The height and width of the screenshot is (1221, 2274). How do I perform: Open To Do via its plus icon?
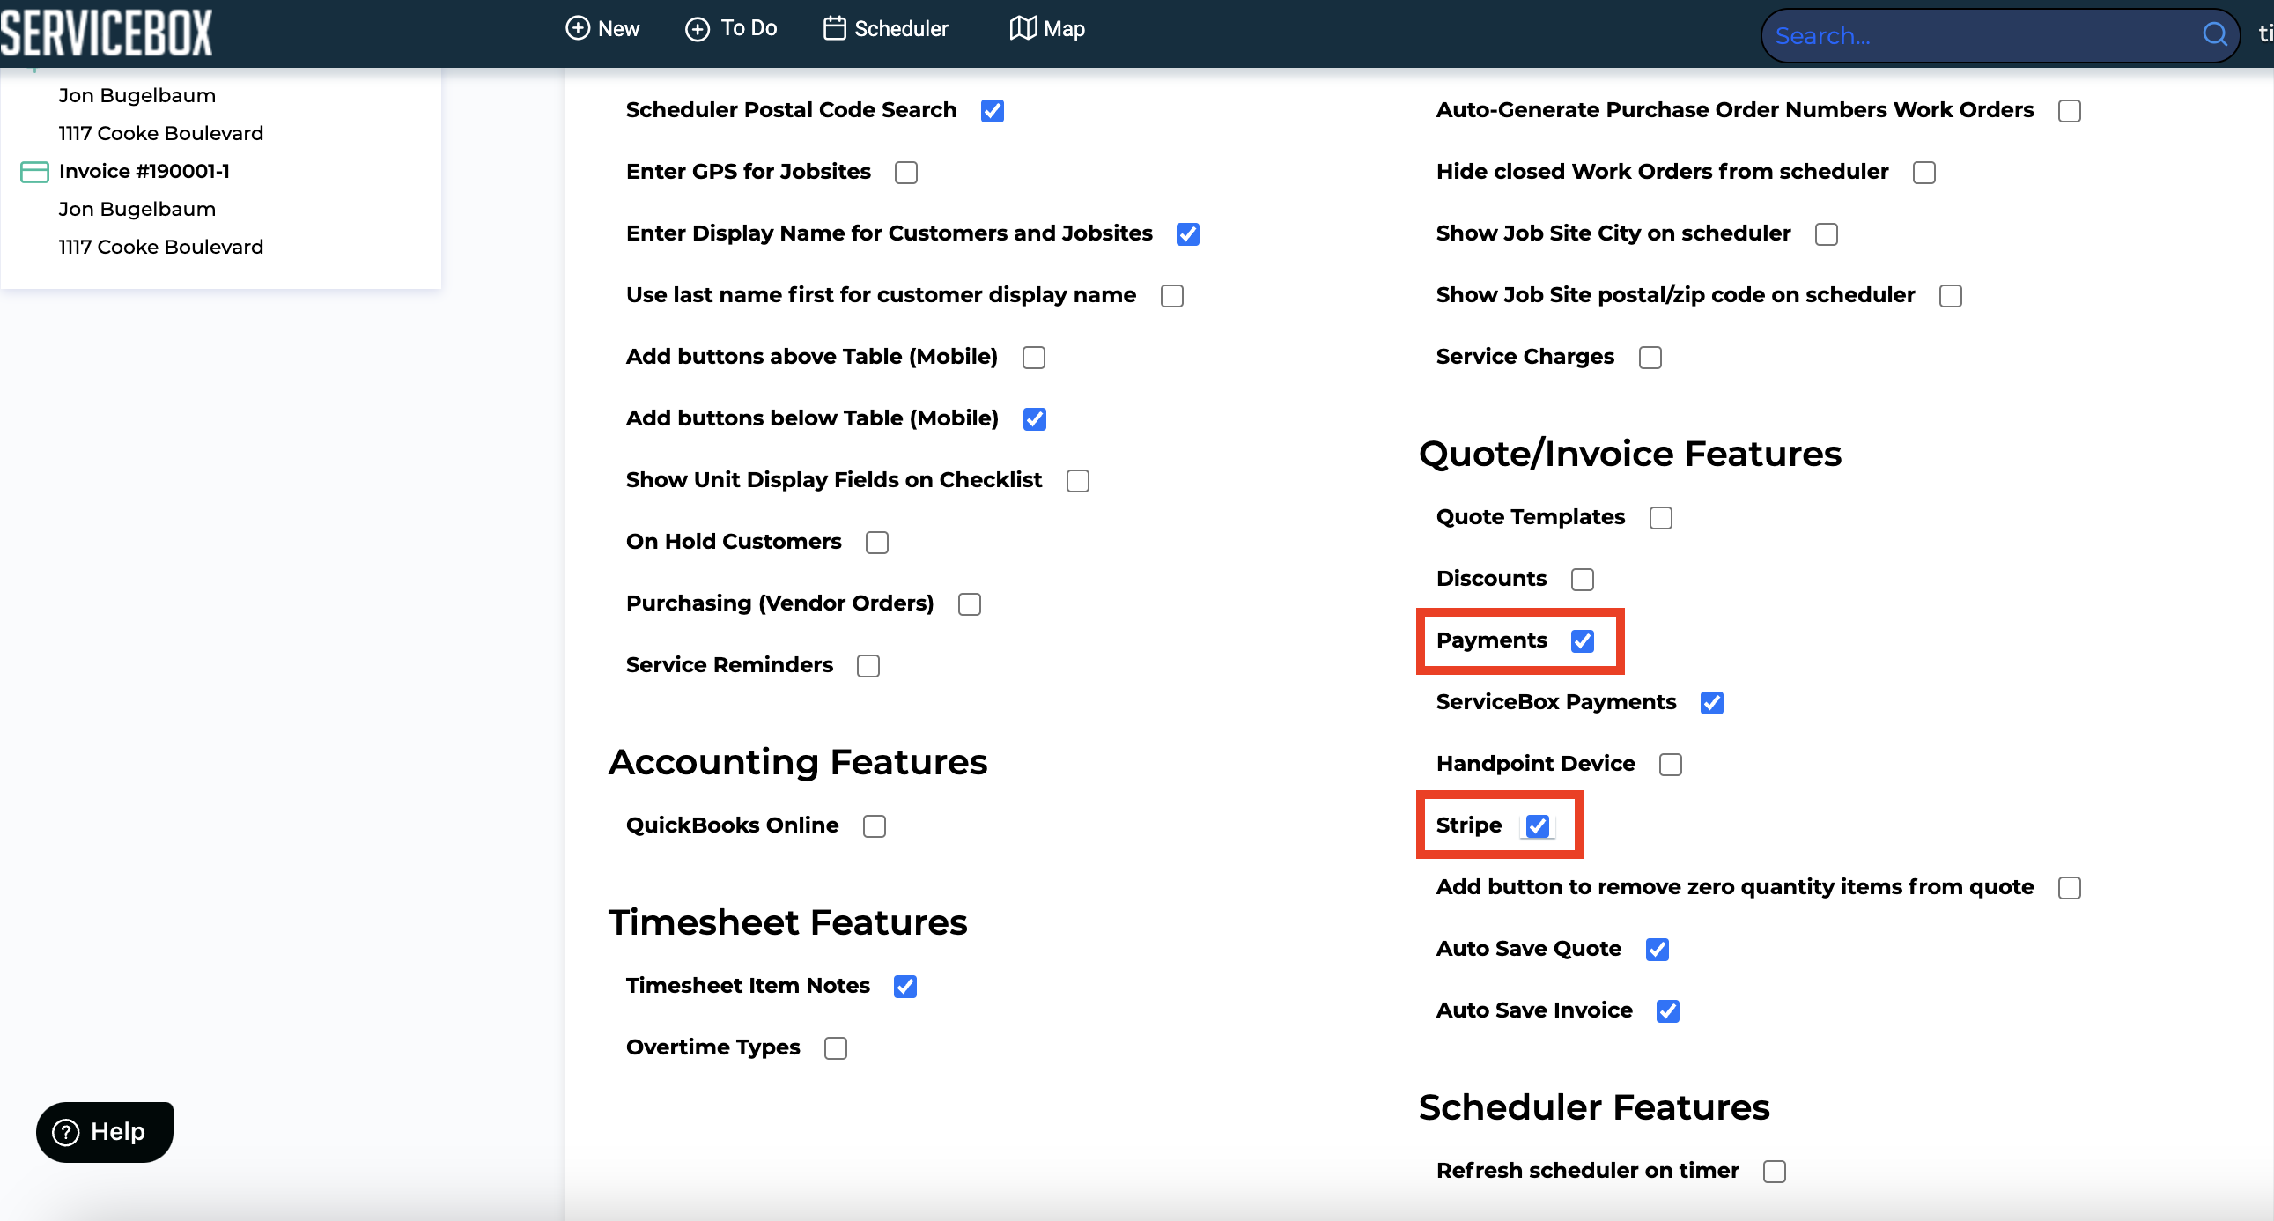click(698, 29)
